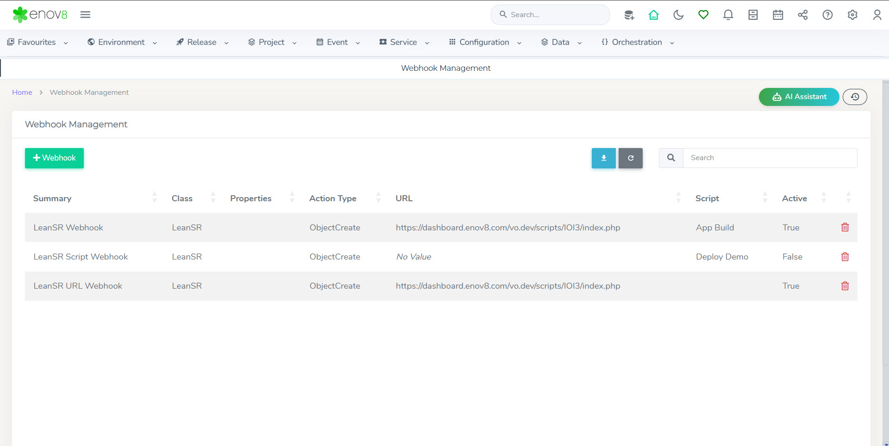This screenshot has height=446, width=889.
Task: Open the Release menu
Action: click(202, 42)
